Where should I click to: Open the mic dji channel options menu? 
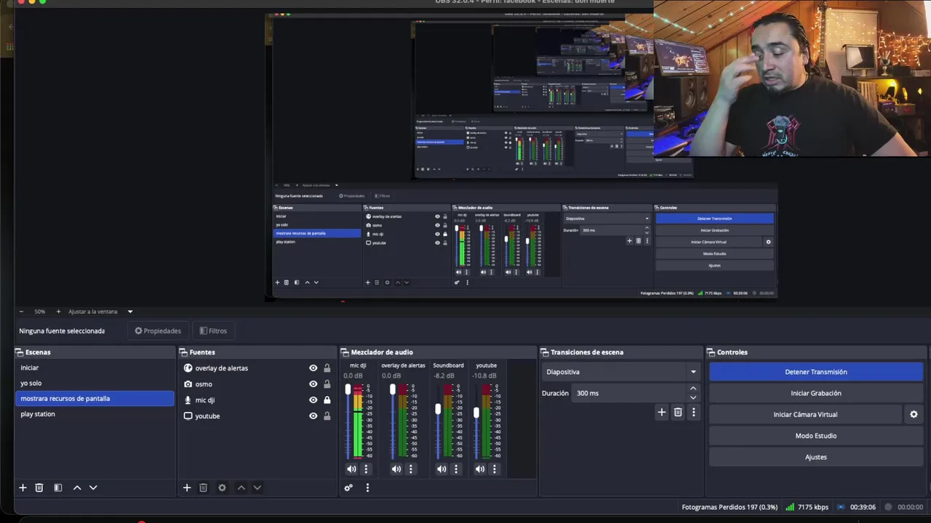pyautogui.click(x=366, y=469)
